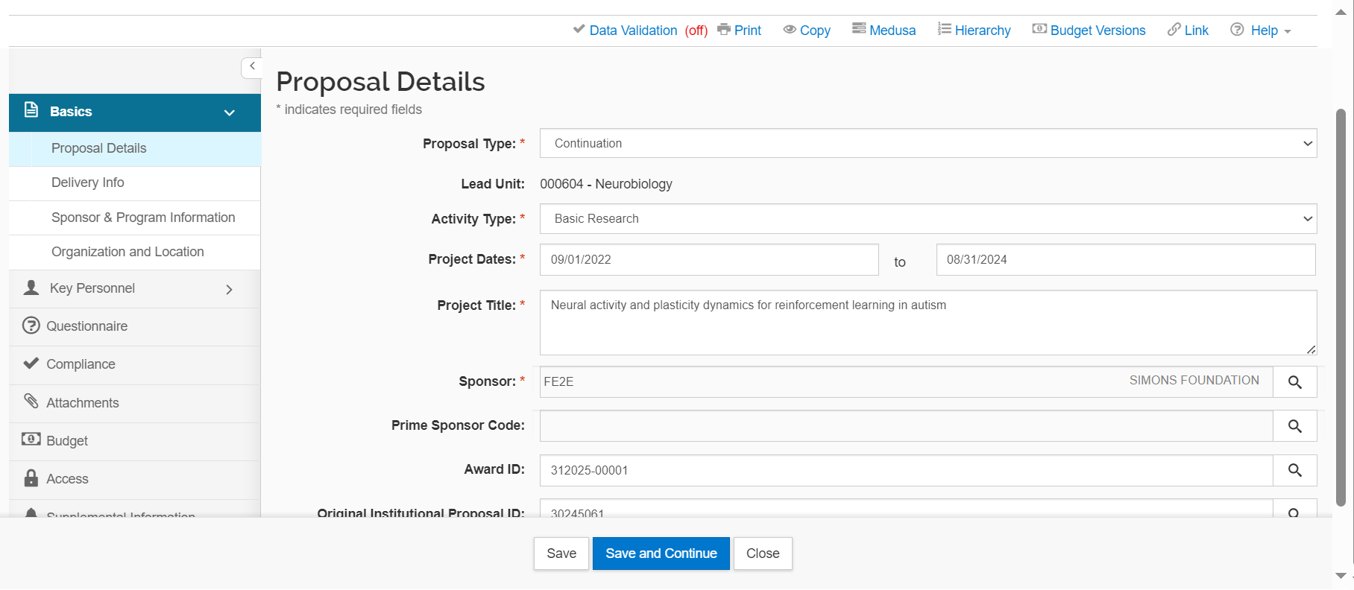Image resolution: width=1354 pixels, height=590 pixels.
Task: Open the Hierarchy link
Action: click(x=983, y=31)
